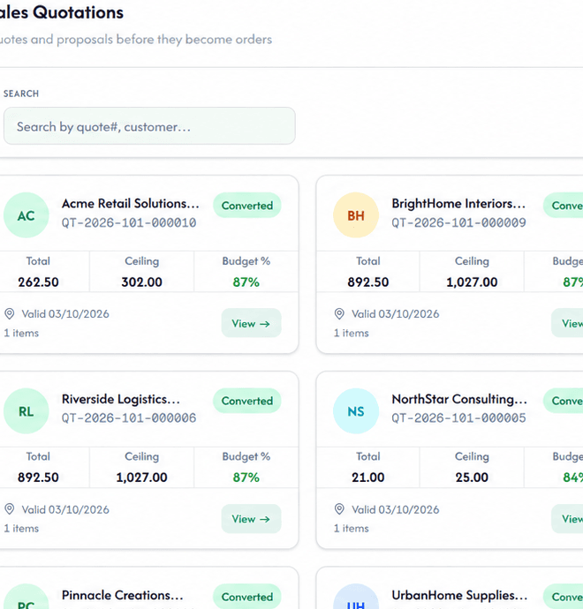This screenshot has width=583, height=609.
Task: Click Converted badge on Riverside Logistics card
Action: click(x=247, y=401)
